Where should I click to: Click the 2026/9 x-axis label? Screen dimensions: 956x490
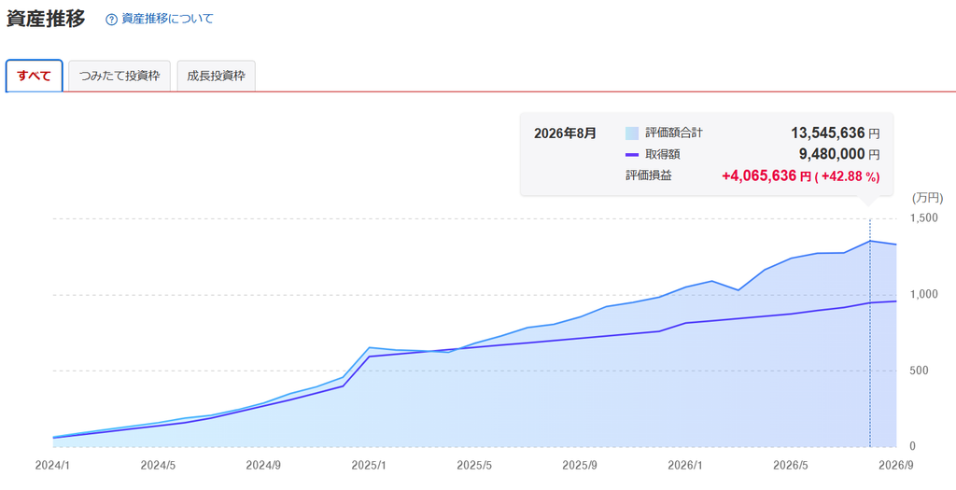point(896,466)
